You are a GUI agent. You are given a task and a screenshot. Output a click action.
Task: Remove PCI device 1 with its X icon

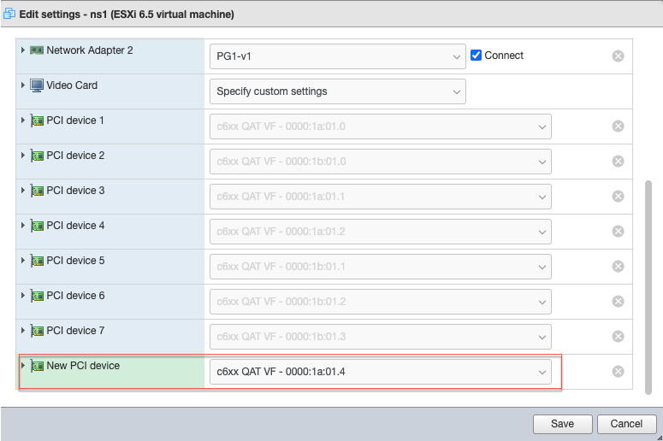(618, 126)
